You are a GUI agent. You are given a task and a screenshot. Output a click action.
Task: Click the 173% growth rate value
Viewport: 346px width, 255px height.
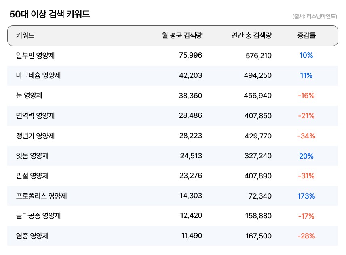pos(306,196)
